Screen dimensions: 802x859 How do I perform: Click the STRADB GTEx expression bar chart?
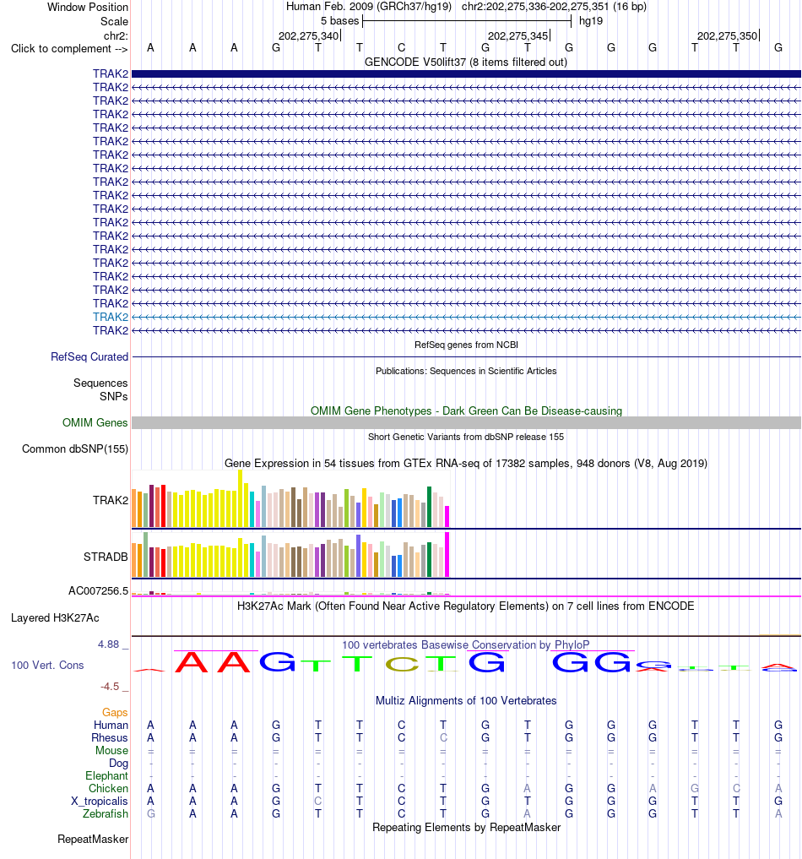pyautogui.click(x=290, y=554)
